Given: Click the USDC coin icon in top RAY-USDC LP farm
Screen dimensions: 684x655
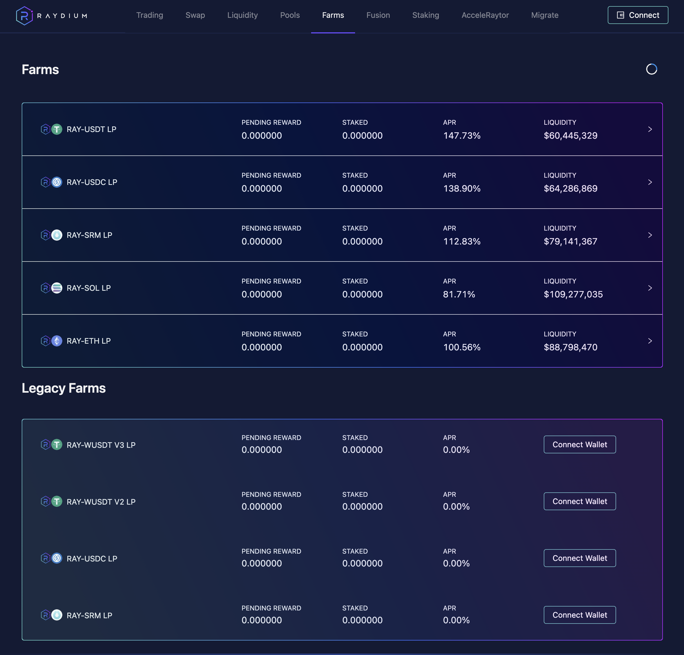Looking at the screenshot, I should [57, 182].
